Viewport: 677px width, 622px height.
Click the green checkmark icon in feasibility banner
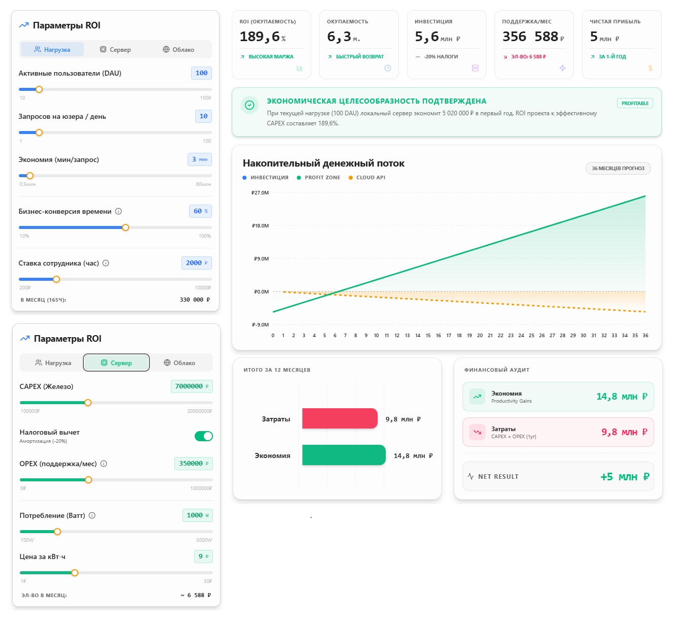250,105
